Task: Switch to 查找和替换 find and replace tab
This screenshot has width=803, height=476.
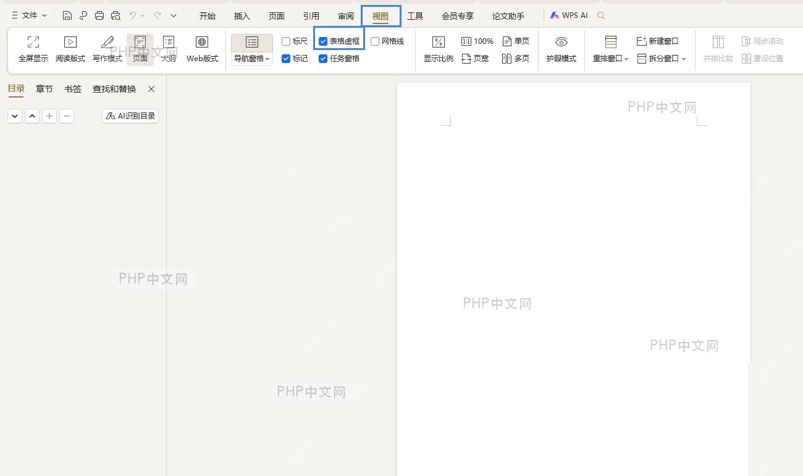Action: (x=114, y=89)
